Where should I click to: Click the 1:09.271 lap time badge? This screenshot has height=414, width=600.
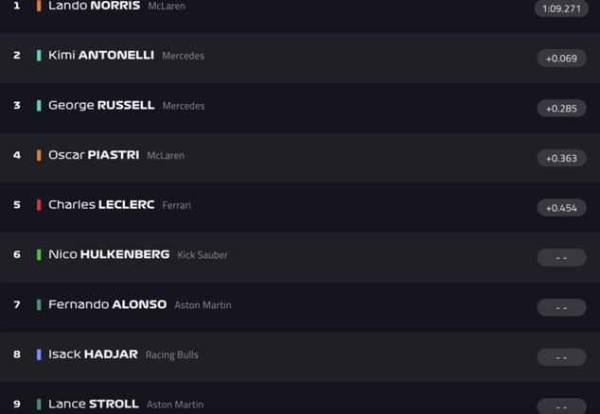pyautogui.click(x=561, y=9)
